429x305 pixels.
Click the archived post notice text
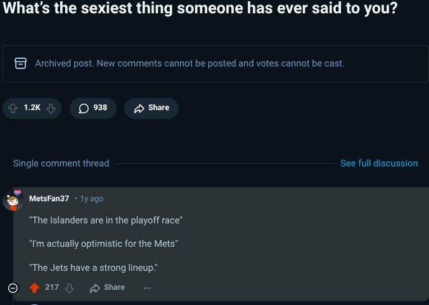click(189, 63)
